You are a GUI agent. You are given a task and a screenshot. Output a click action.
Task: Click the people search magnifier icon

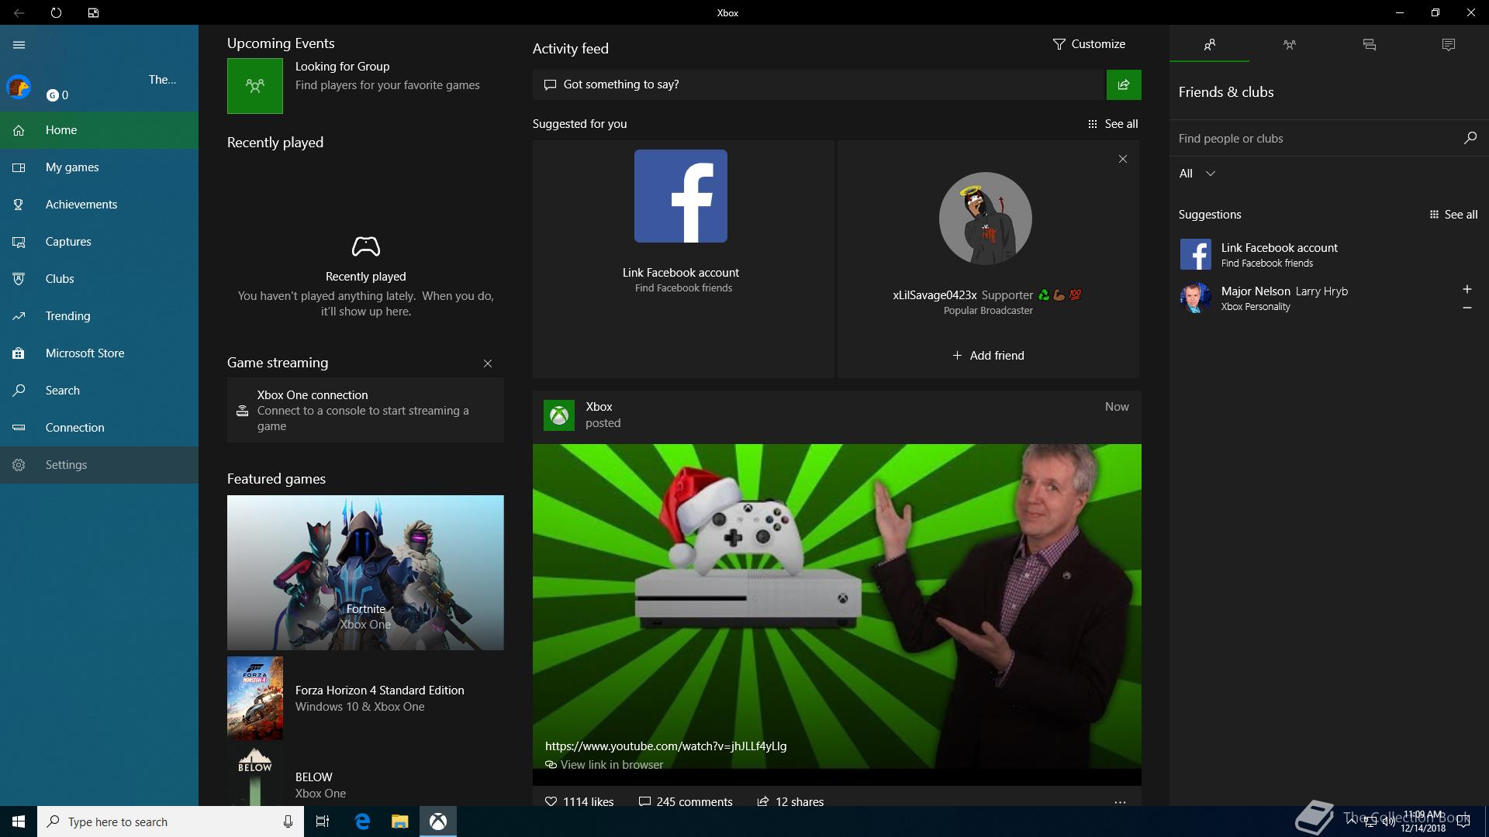[1470, 138]
